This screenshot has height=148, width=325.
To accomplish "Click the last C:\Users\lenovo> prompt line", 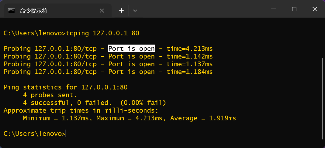I will coord(35,134).
